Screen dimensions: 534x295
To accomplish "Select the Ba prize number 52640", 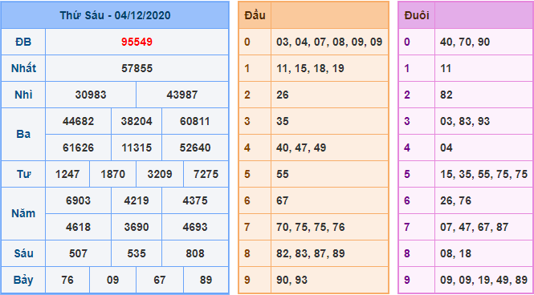I will click(195, 147).
